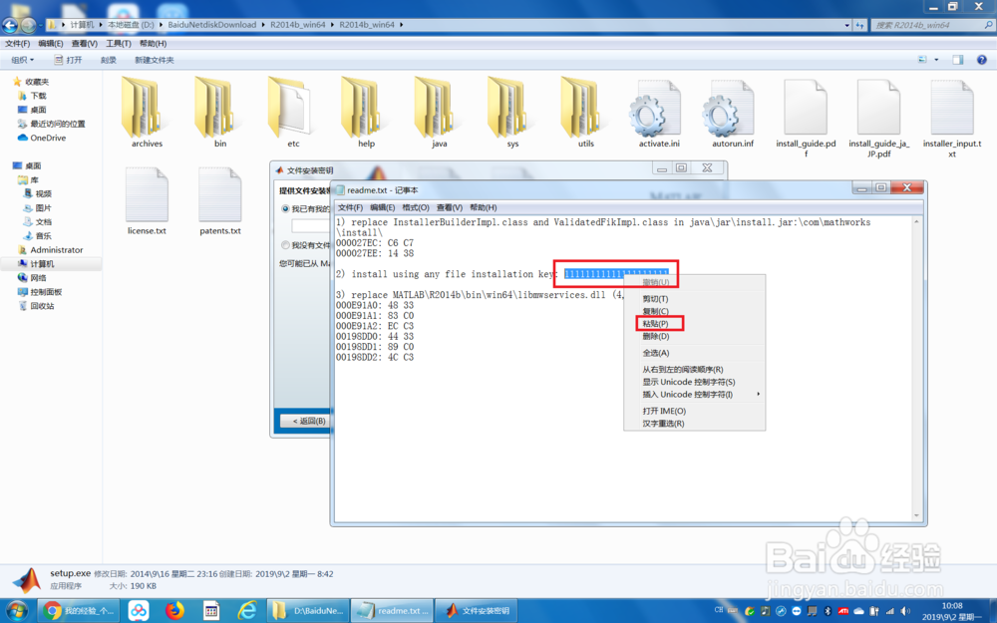Open Baidu Netdisk from the taskbar

139,611
